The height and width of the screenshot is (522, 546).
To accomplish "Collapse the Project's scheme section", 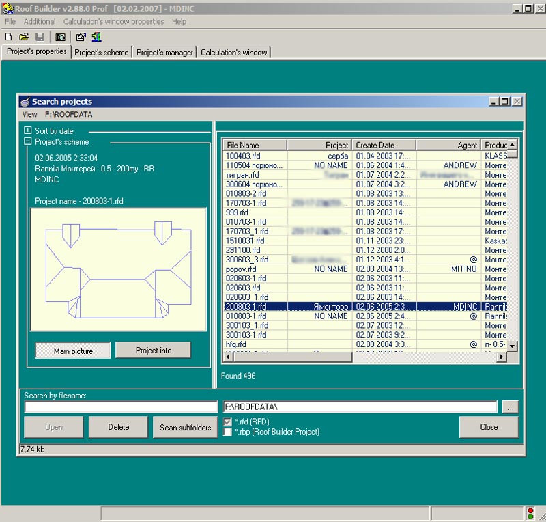I will coord(27,142).
